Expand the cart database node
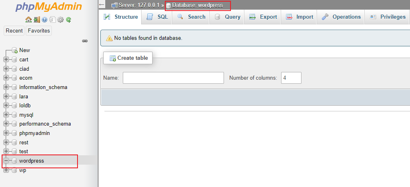The height and width of the screenshot is (187, 410). [x=6, y=60]
